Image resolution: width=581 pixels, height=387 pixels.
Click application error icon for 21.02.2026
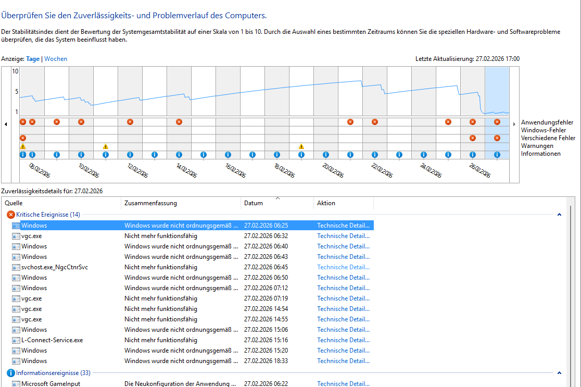click(350, 122)
